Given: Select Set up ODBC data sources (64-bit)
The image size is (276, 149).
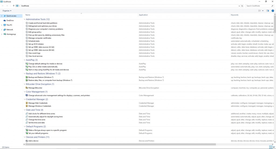Looking at the screenshot, I should click(41, 50).
